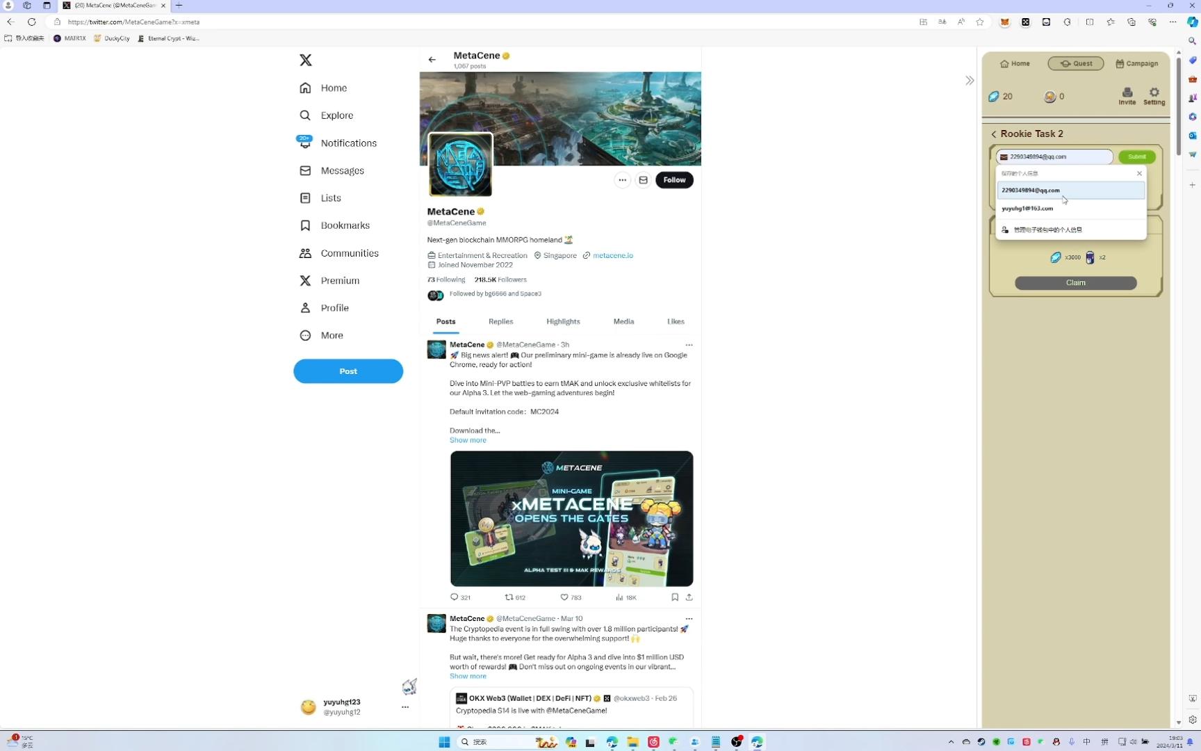Open the account switcher ellipsis for yuyuhg123
Screen dimensions: 1201x751
click(x=405, y=707)
